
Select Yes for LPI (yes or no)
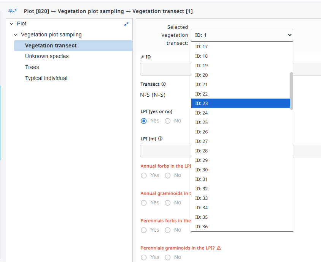click(x=144, y=121)
